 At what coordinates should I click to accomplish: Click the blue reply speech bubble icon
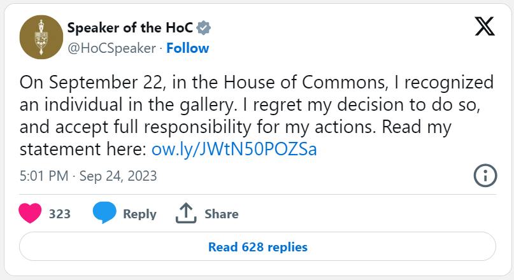click(104, 213)
